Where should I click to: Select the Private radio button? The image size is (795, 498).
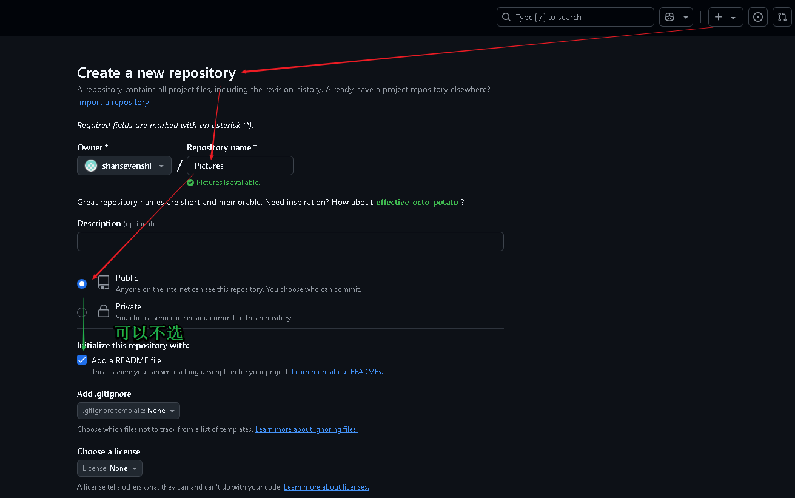click(82, 312)
